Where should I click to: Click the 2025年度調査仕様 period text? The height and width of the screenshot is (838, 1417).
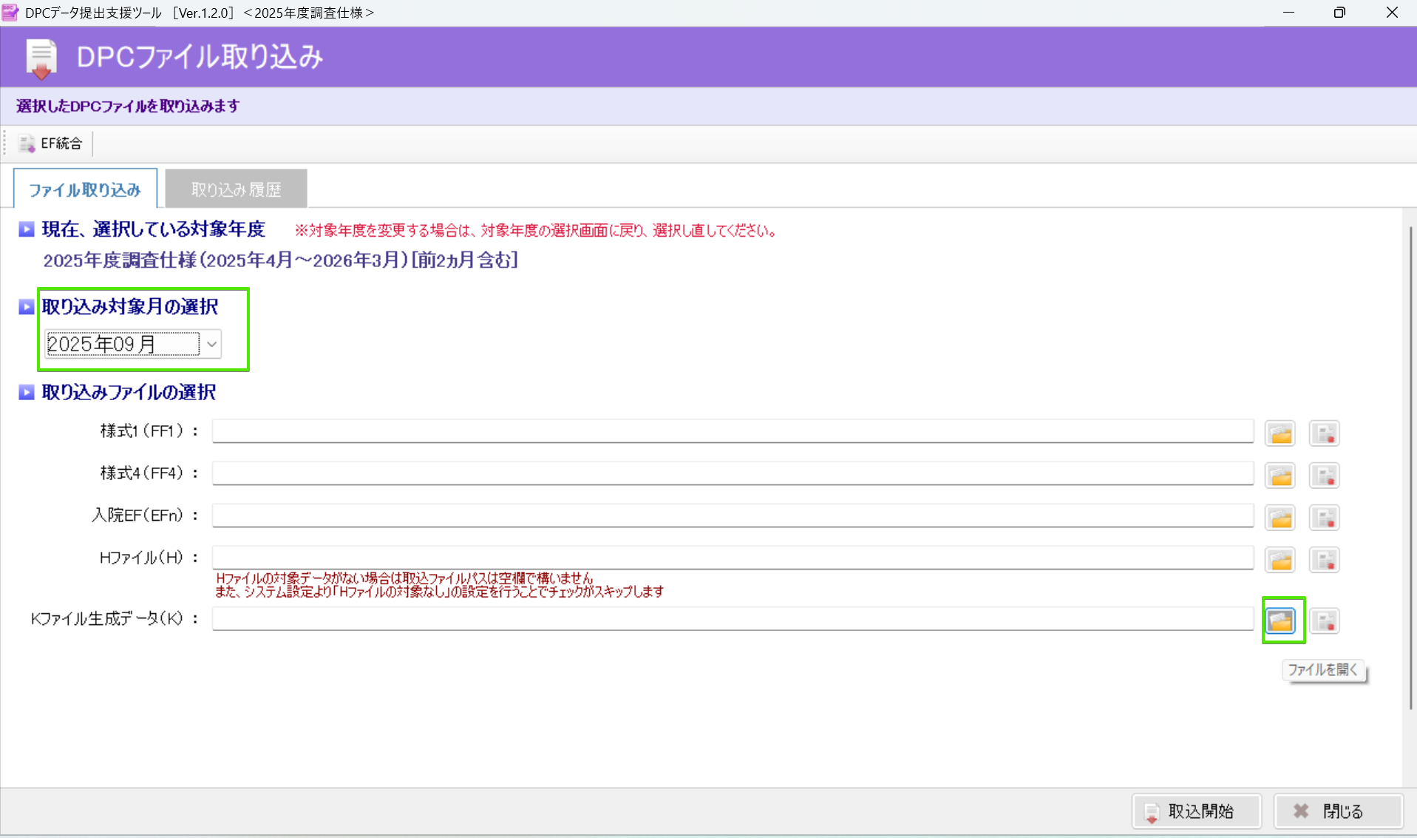click(x=280, y=260)
